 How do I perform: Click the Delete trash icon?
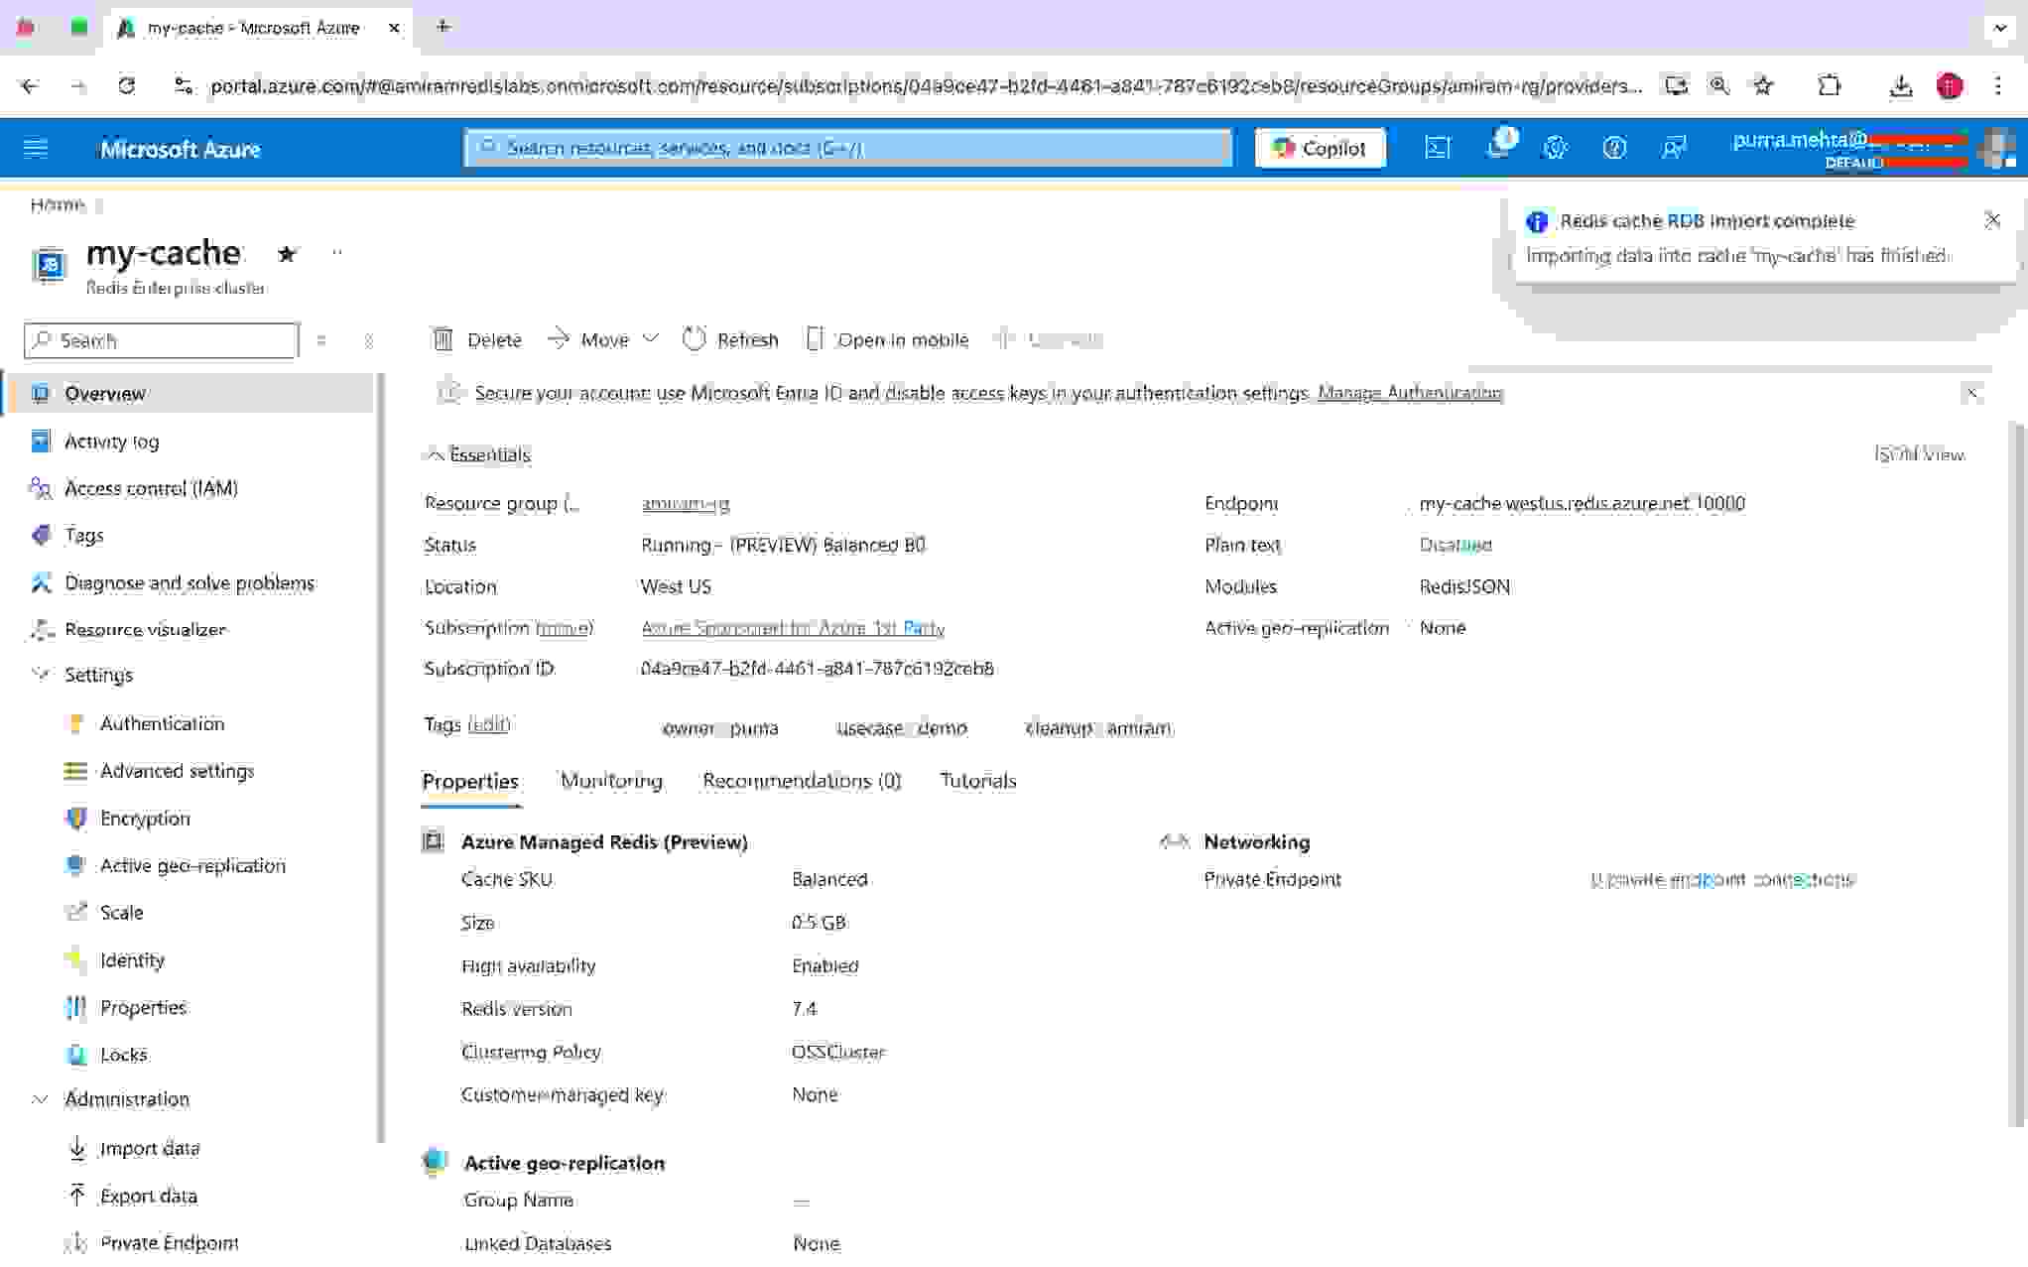pyautogui.click(x=443, y=340)
